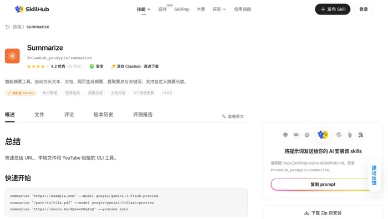The width and height of the screenshot is (388, 219).
Task: Click the v1.0.0 version label
Action: click(x=167, y=93)
